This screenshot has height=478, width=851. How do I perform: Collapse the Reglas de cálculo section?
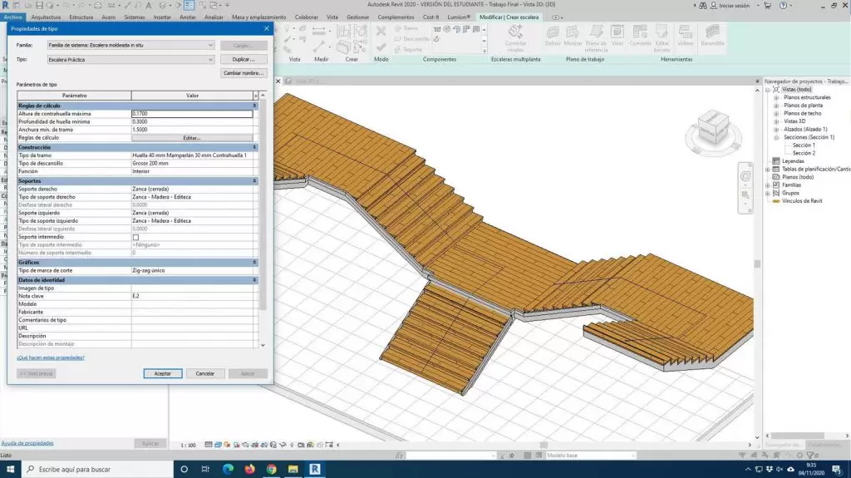[255, 106]
